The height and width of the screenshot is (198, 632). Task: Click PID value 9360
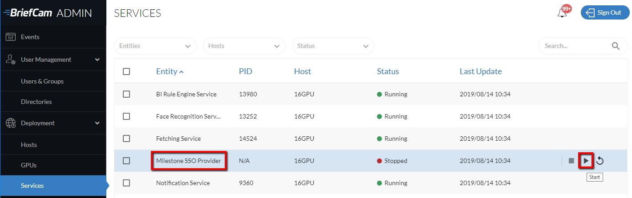click(246, 183)
